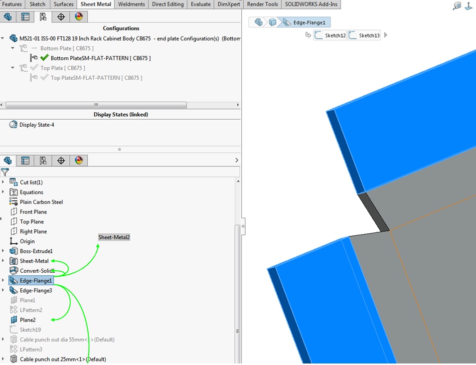476x365 pixels.
Task: Click the feature tree filter input field
Action: [x=125, y=172]
